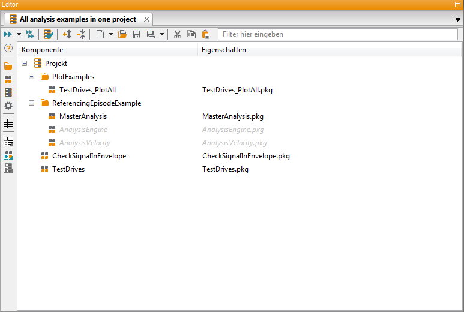
Task: Click the Komponente column header
Action: click(x=107, y=50)
